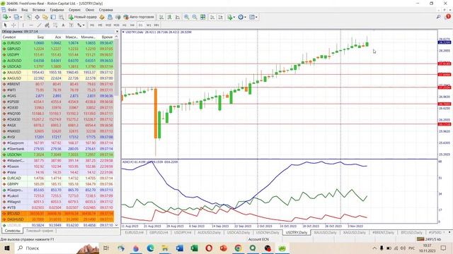
Task: Open the New Chart toolbar icon
Action: (5, 17)
